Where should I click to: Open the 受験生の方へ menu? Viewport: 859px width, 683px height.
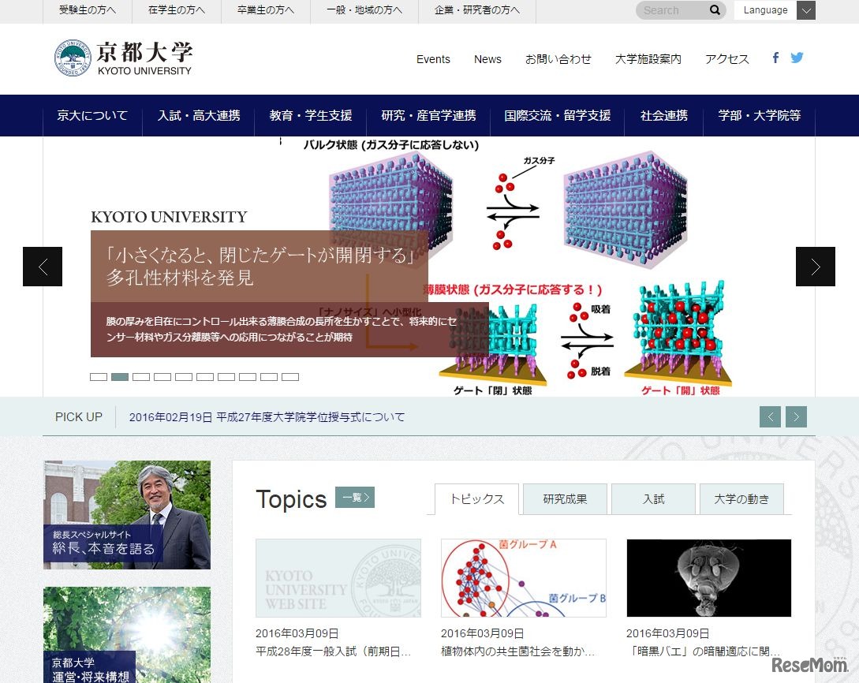tap(86, 10)
